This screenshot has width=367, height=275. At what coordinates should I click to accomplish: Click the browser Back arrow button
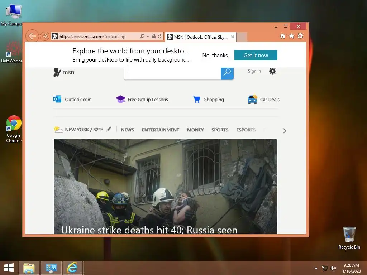click(32, 36)
